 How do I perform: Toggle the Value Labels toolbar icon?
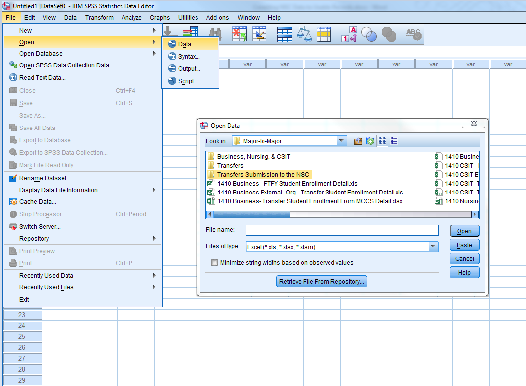click(349, 34)
